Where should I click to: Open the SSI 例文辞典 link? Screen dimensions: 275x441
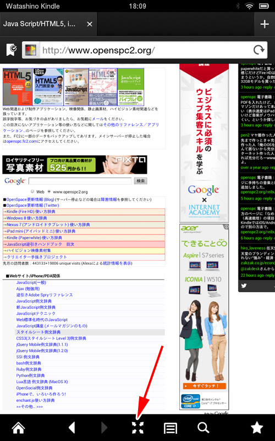(x=28, y=357)
